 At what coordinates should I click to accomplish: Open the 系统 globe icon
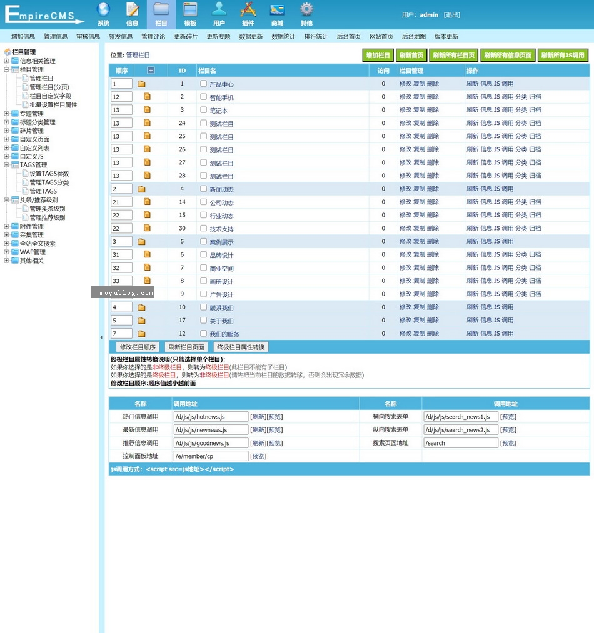point(103,10)
